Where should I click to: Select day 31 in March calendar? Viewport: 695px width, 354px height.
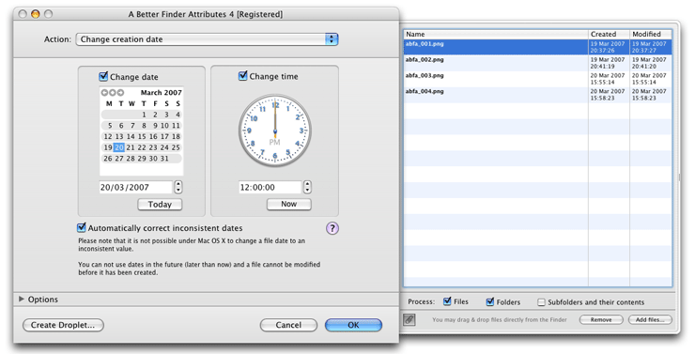(164, 159)
